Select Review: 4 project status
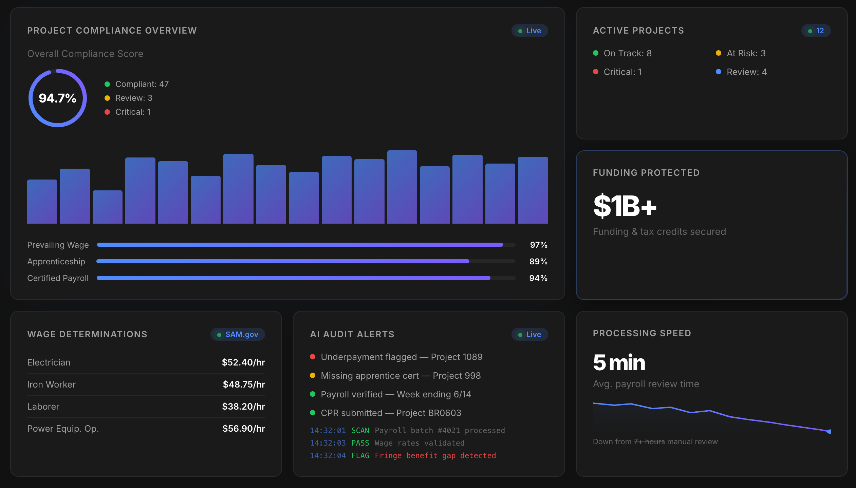The width and height of the screenshot is (856, 488). pos(741,72)
